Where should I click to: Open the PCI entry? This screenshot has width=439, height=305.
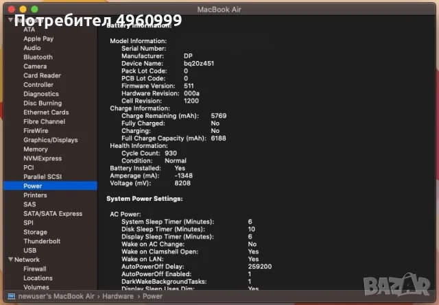click(29, 168)
